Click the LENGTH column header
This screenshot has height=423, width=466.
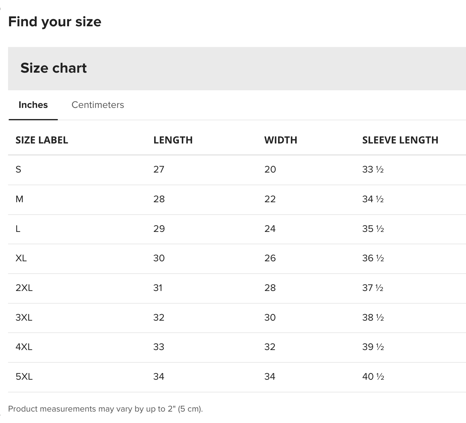173,140
